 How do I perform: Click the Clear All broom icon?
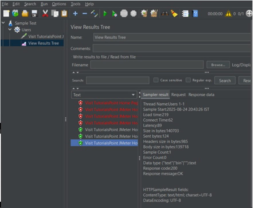click(174, 13)
